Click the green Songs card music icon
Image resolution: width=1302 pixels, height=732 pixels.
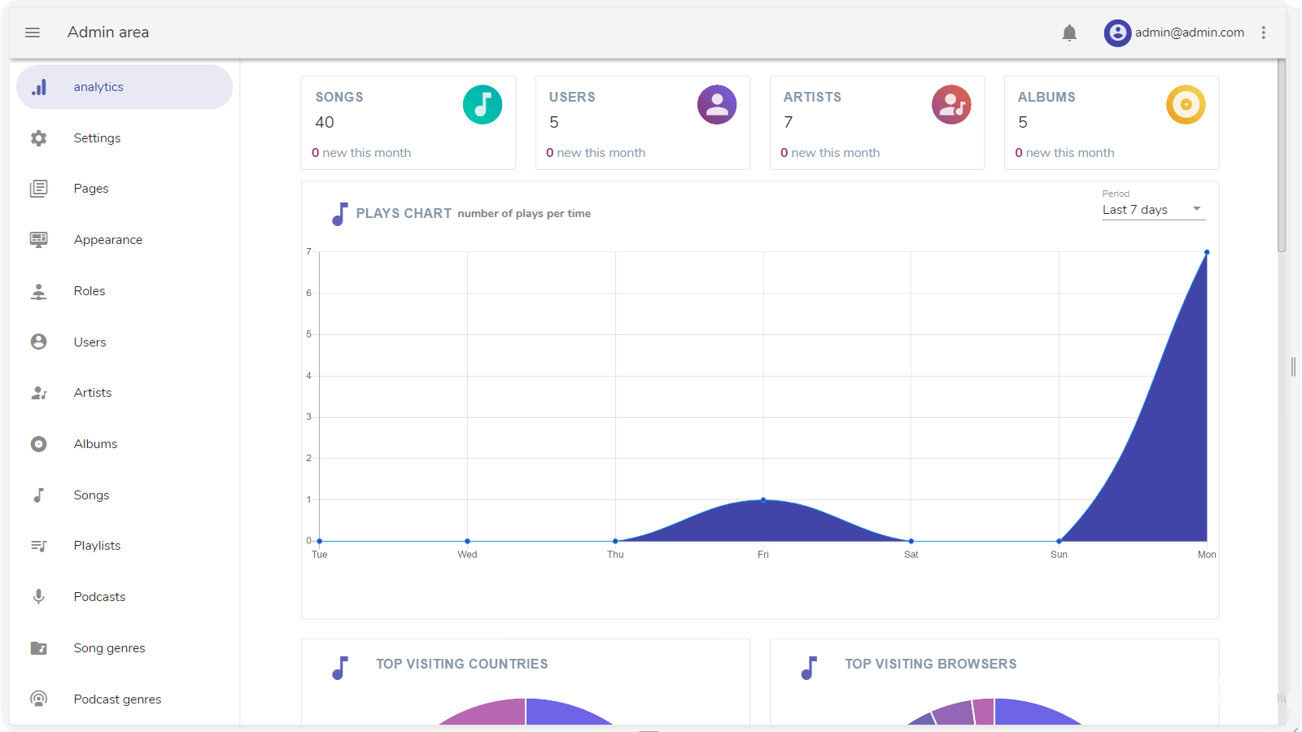[483, 105]
